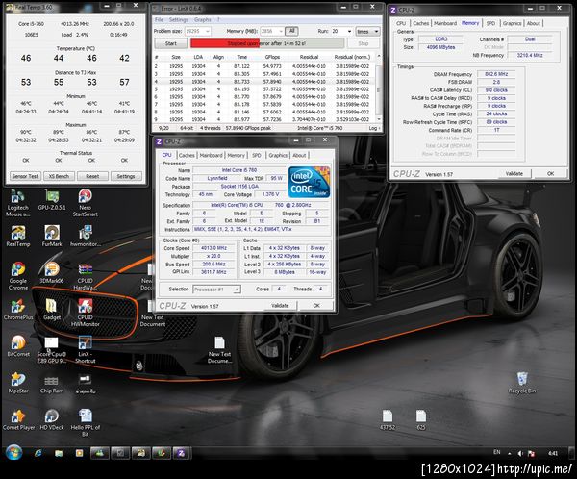Select LinX result row with GFlops 57.8940
Viewport: 577px width, 479px height.
click(264, 82)
